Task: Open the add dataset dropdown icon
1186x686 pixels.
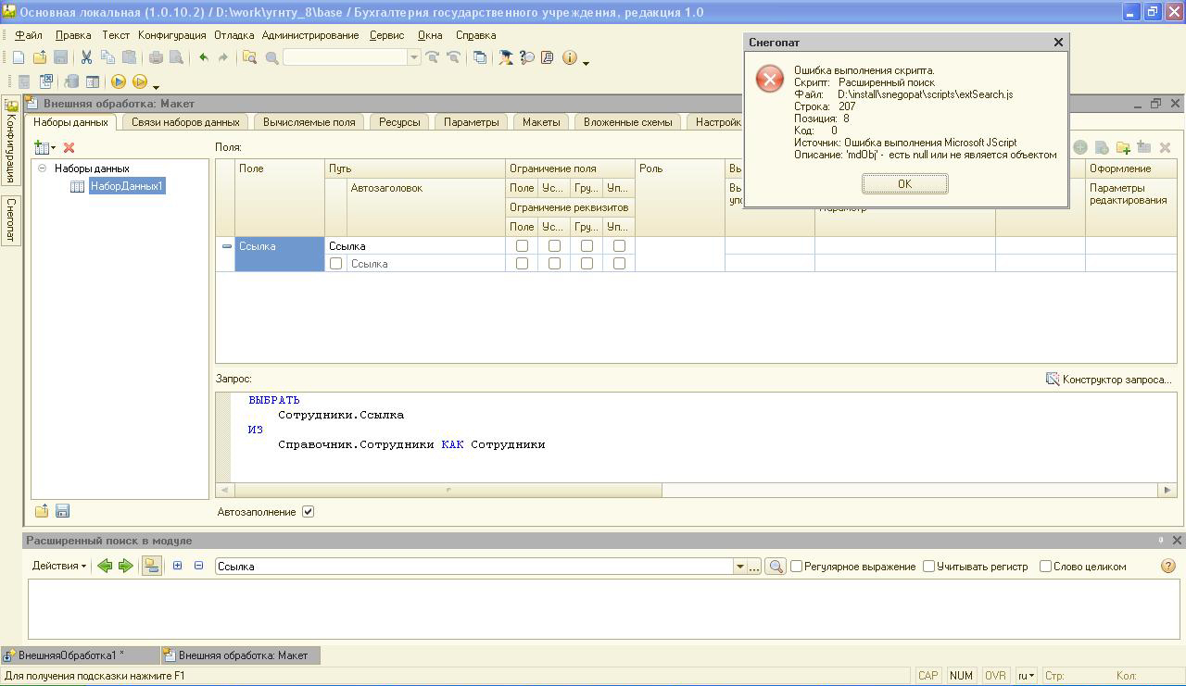Action: tap(44, 147)
